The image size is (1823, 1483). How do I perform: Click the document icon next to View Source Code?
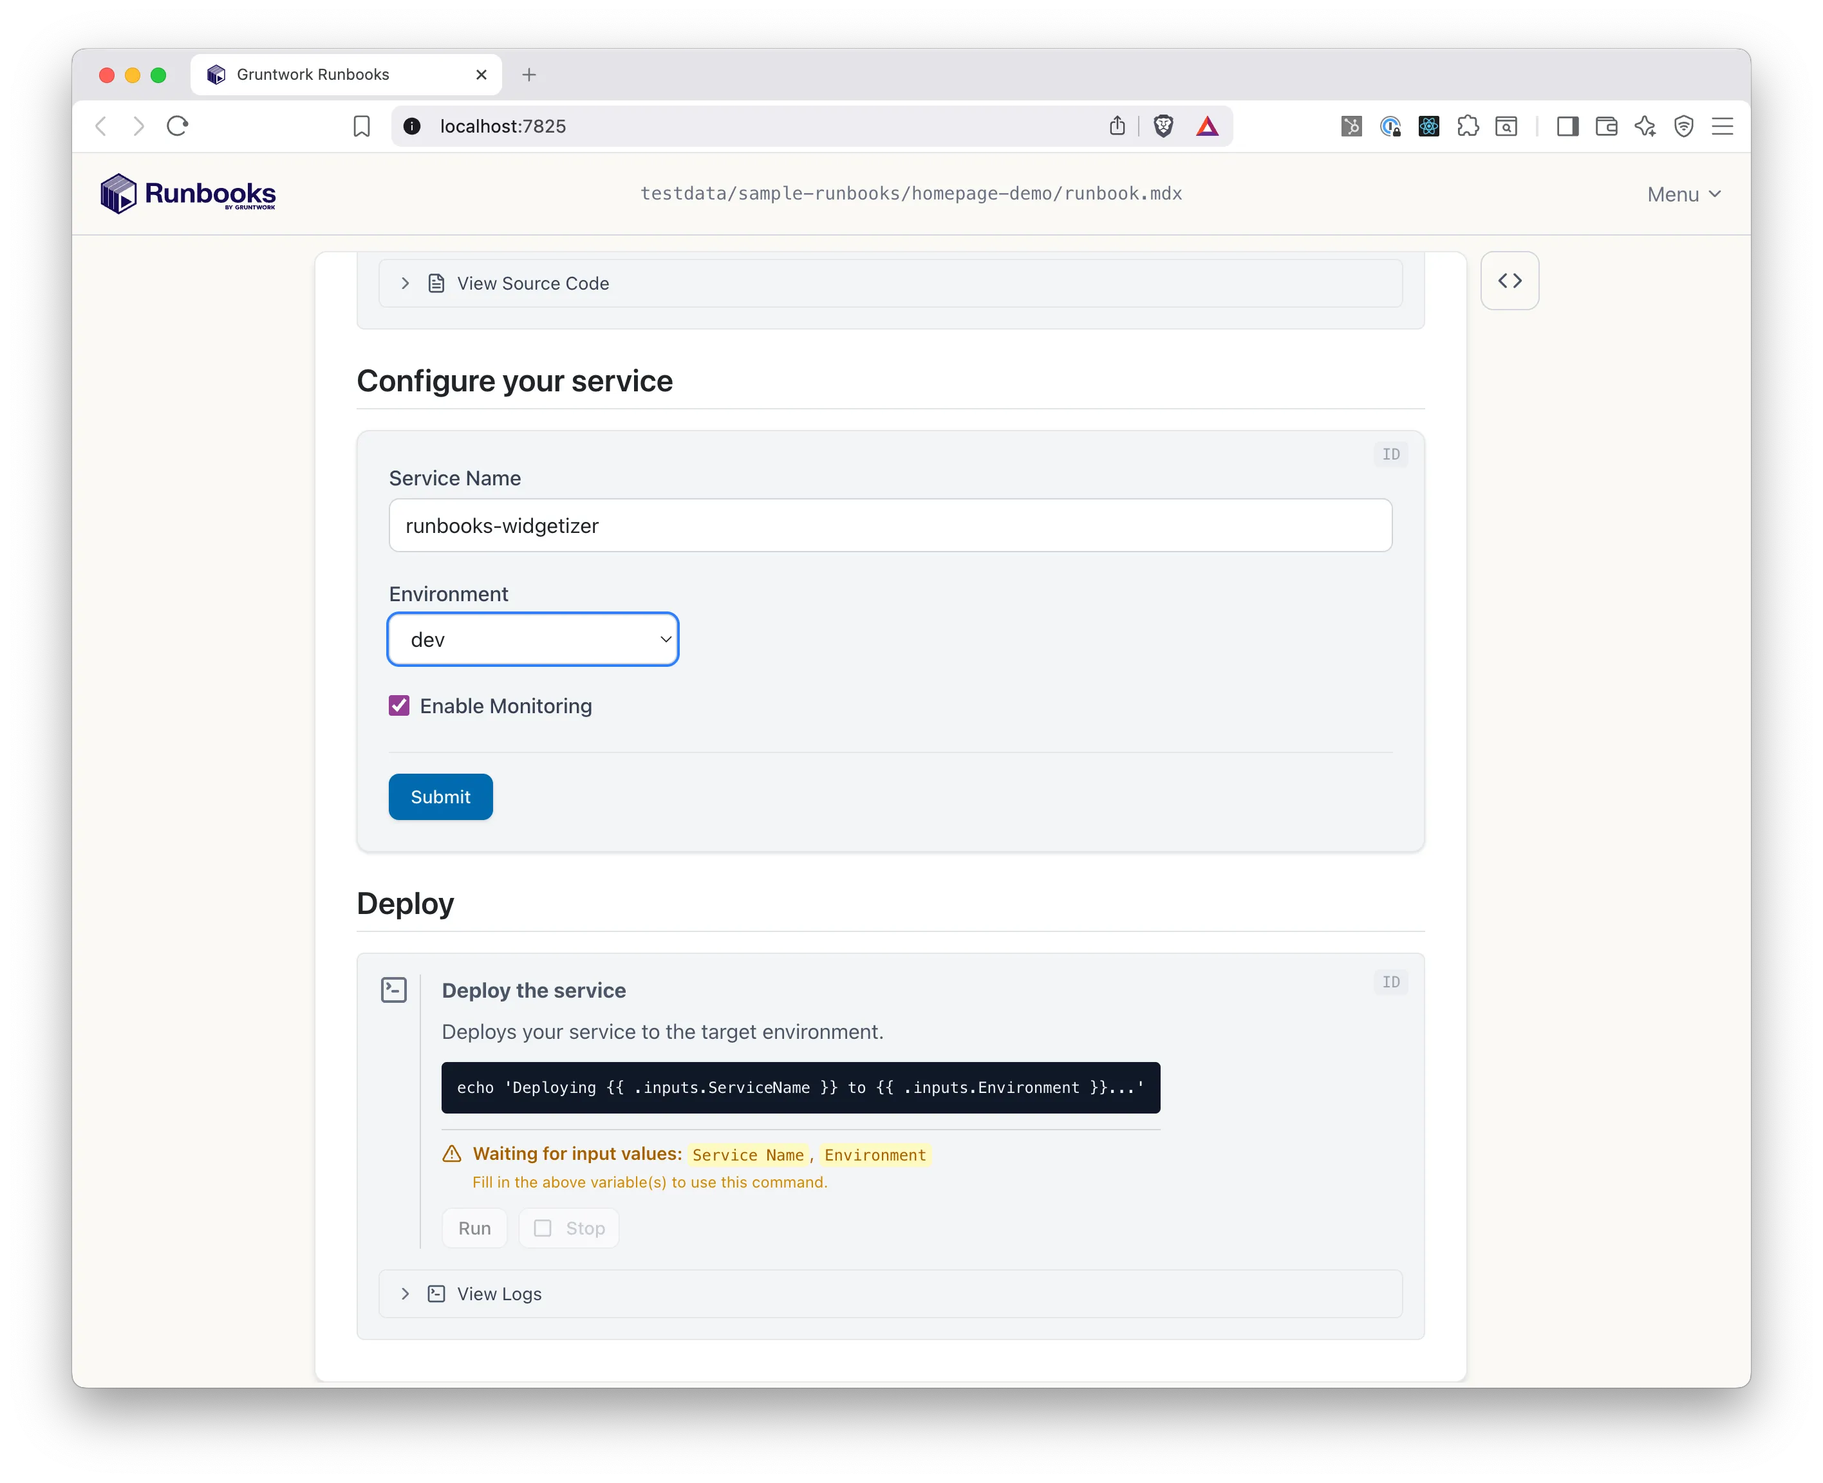pyautogui.click(x=436, y=283)
